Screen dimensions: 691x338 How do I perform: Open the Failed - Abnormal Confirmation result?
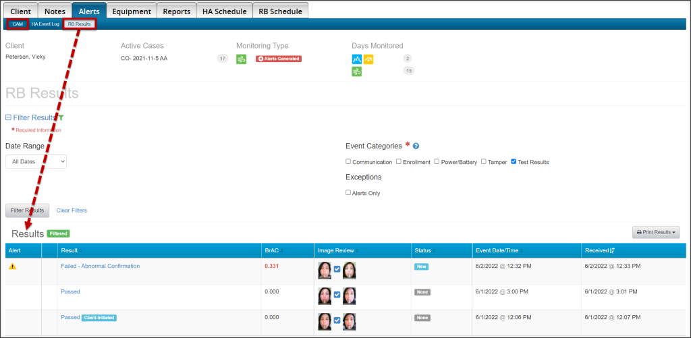click(x=100, y=266)
